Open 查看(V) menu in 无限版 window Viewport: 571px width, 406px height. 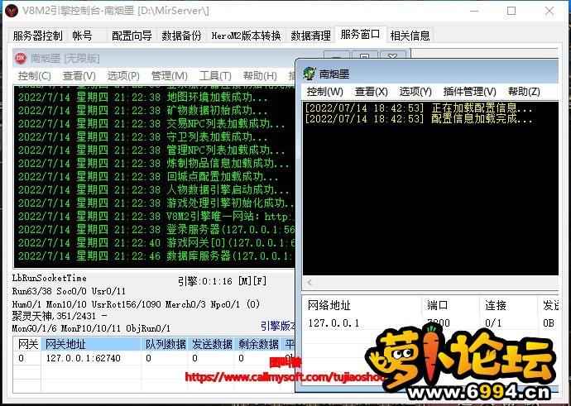79,76
